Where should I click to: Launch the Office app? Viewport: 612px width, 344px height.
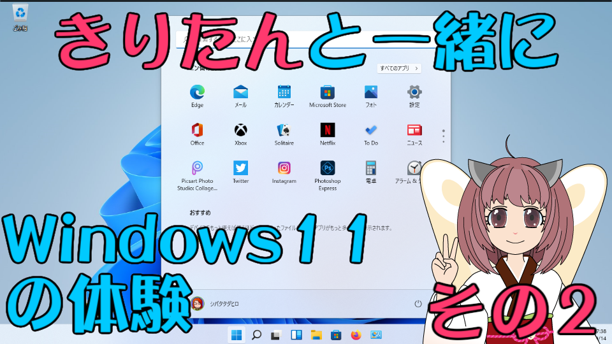[x=197, y=134]
